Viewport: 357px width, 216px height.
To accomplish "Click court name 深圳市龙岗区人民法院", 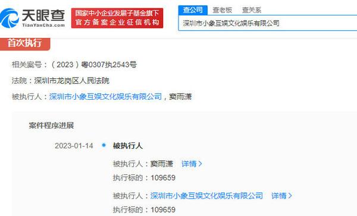I will 72,81.
